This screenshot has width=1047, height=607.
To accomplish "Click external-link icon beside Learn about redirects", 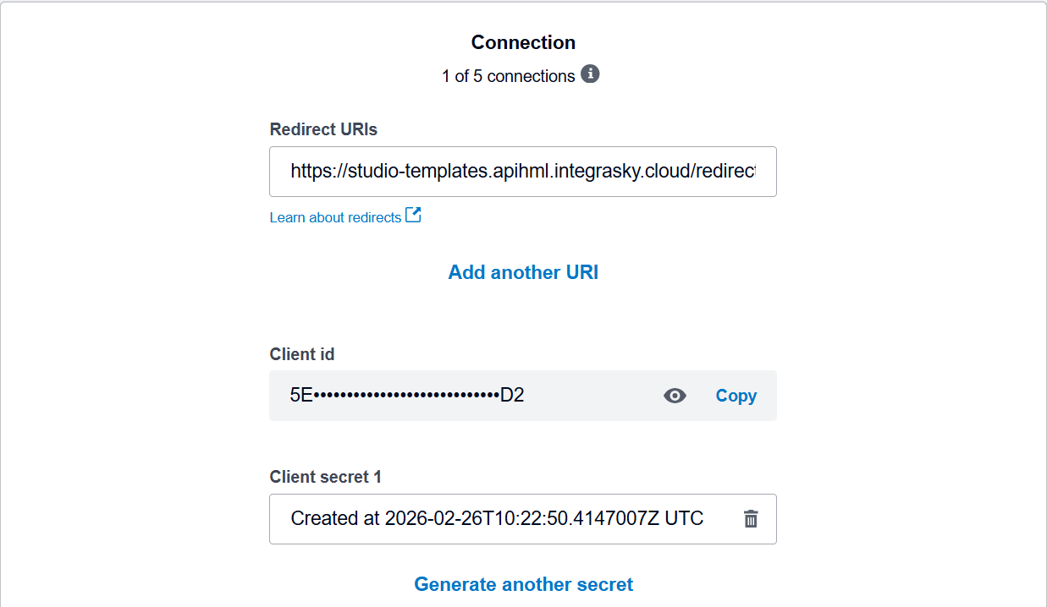I will click(413, 216).
